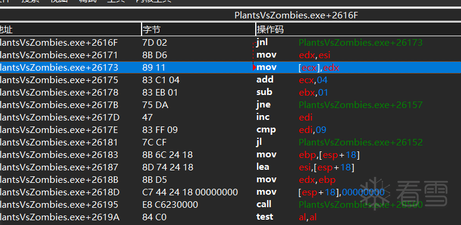Click the cmp edi,09 instruction line

pyautogui.click(x=231, y=129)
